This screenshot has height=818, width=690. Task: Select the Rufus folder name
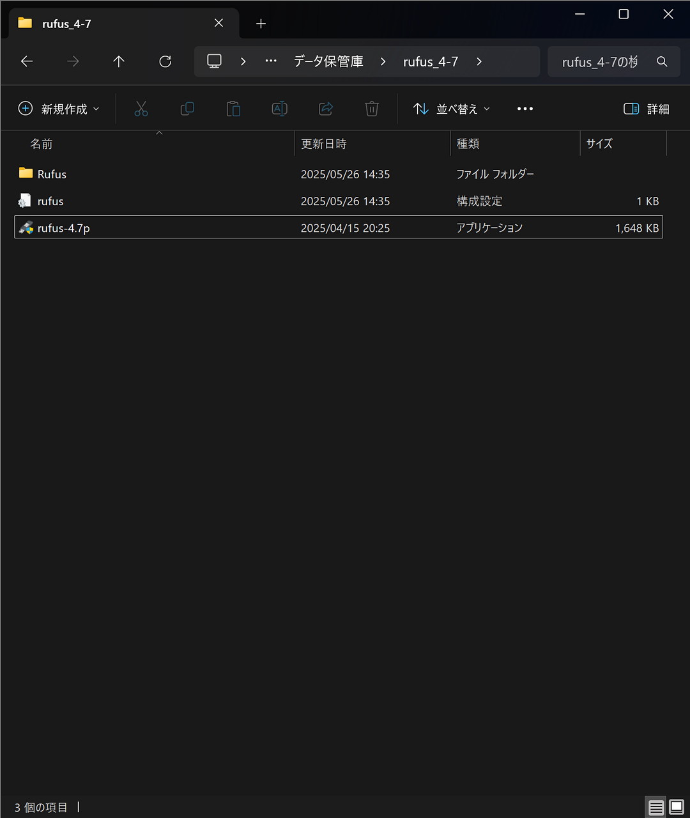coord(52,174)
